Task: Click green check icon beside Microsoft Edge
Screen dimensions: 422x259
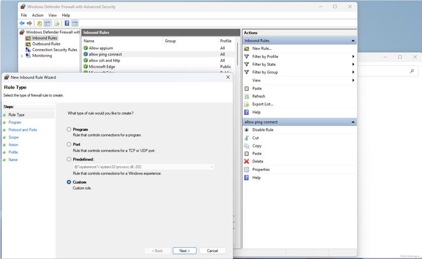Action: (x=85, y=66)
